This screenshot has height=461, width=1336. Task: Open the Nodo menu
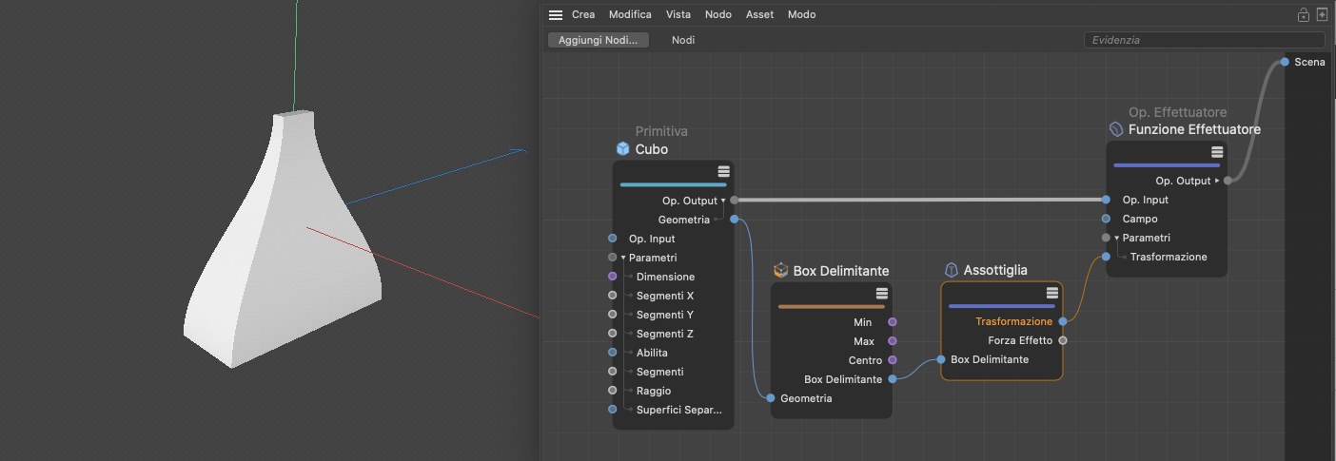tap(717, 15)
